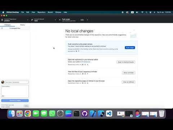Click the Show in Finder button
The height and width of the screenshot is (130, 173).
129,73
